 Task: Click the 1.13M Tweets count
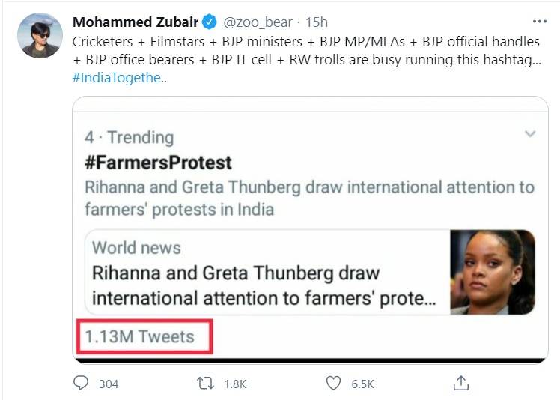click(x=139, y=336)
